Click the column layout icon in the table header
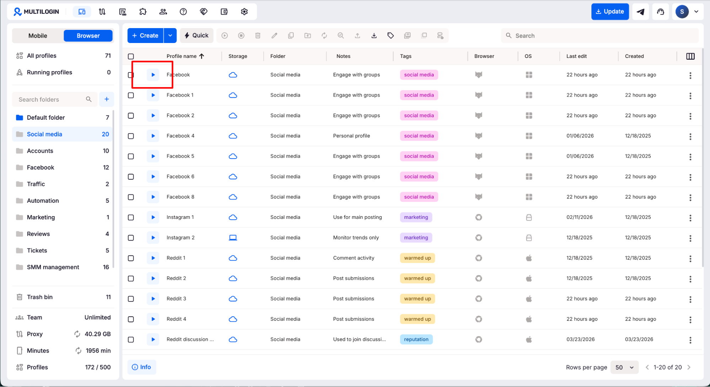Screen dimensions: 710x387 tap(690, 56)
